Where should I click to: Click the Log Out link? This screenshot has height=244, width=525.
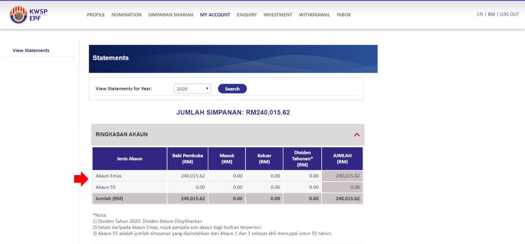click(509, 14)
